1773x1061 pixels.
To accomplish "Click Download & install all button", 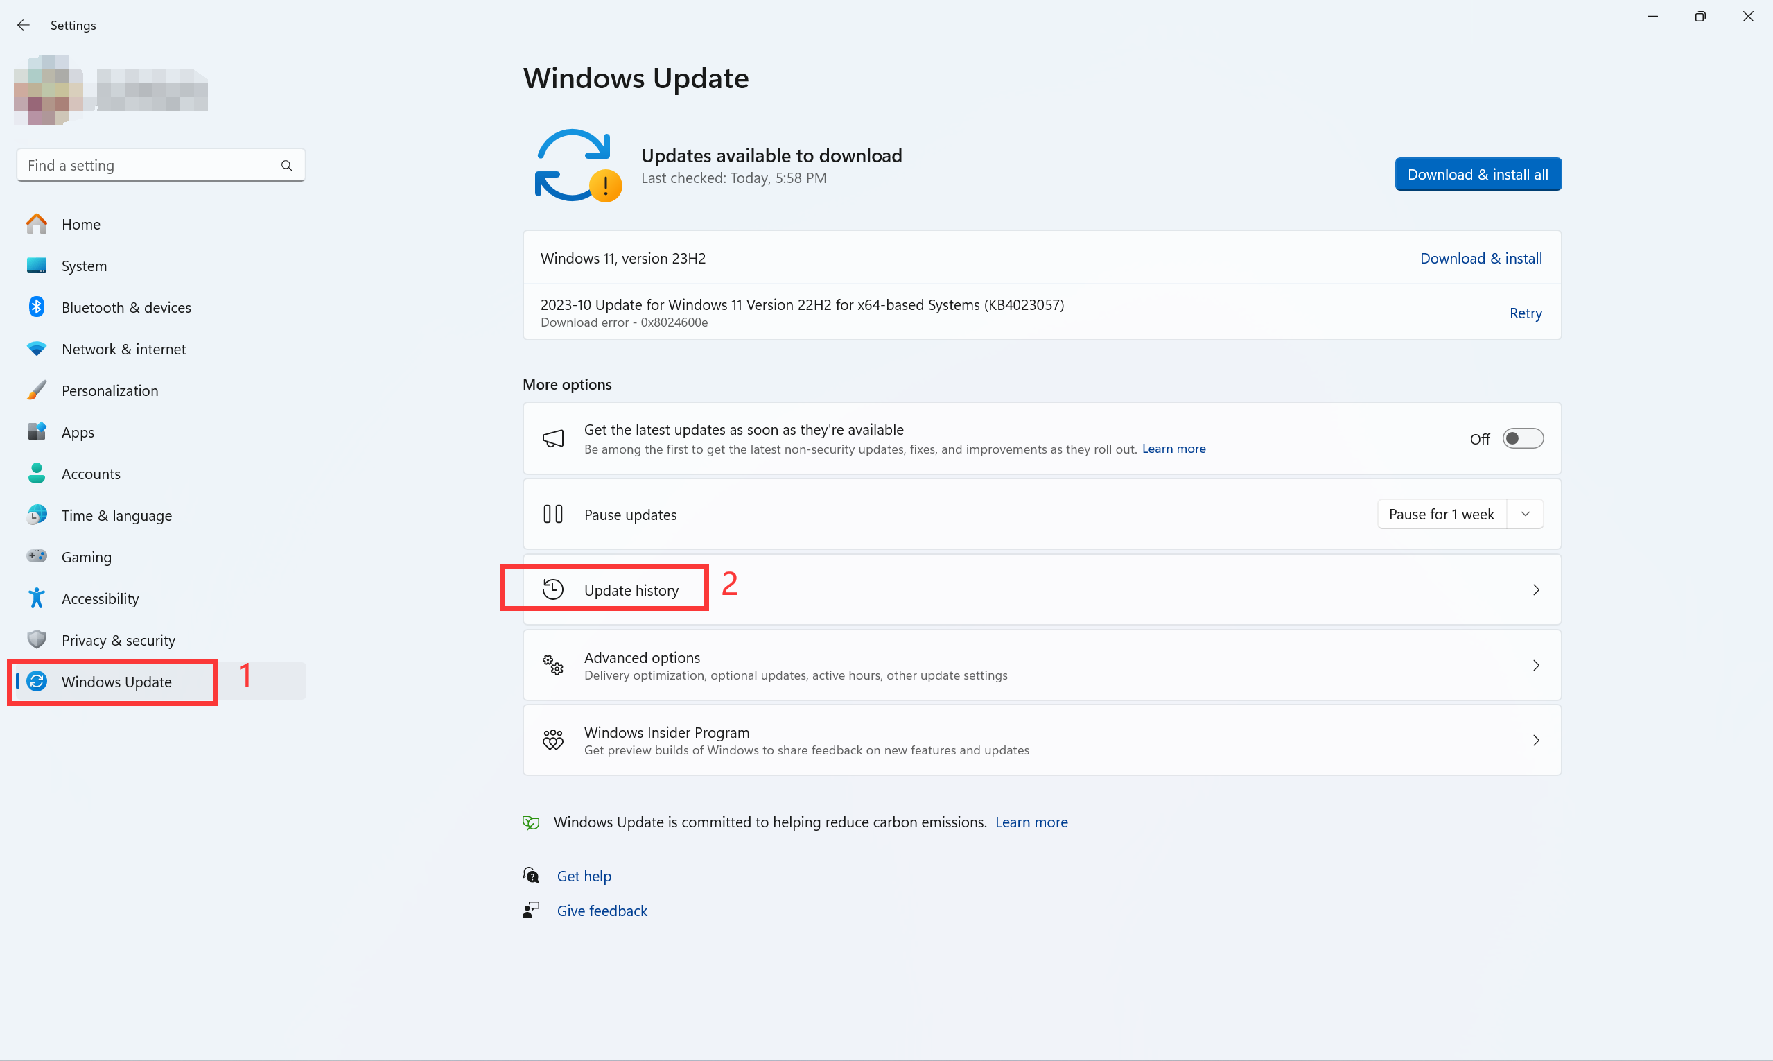I will 1478,174.
